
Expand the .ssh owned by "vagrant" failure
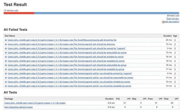[6, 49]
